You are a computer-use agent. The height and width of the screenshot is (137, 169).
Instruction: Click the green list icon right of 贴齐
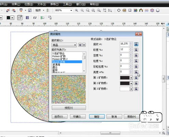(48, 10)
